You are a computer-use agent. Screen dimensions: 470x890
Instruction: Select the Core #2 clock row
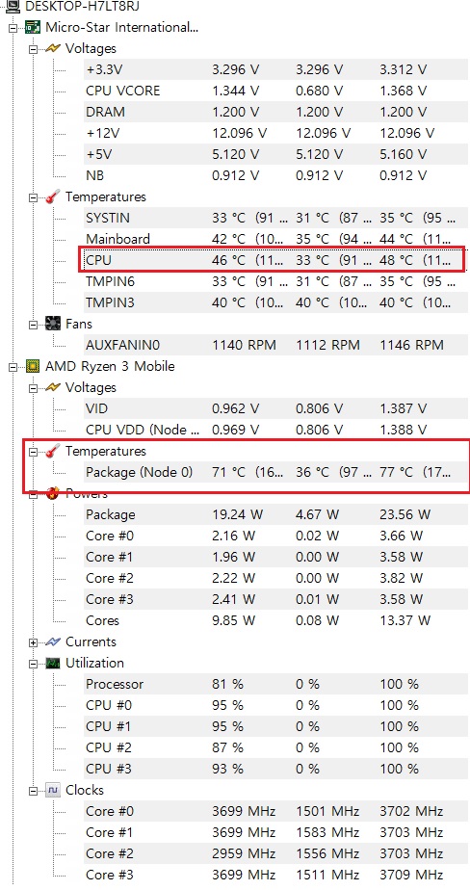(x=272, y=853)
